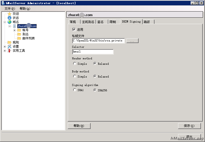The image size is (205, 142).
Task: Click the blue info icon for 状态
Action: coord(9,18)
